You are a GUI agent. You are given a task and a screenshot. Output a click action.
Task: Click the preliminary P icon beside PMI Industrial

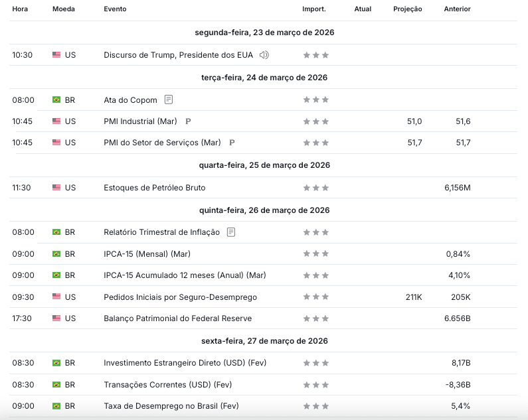coord(188,121)
